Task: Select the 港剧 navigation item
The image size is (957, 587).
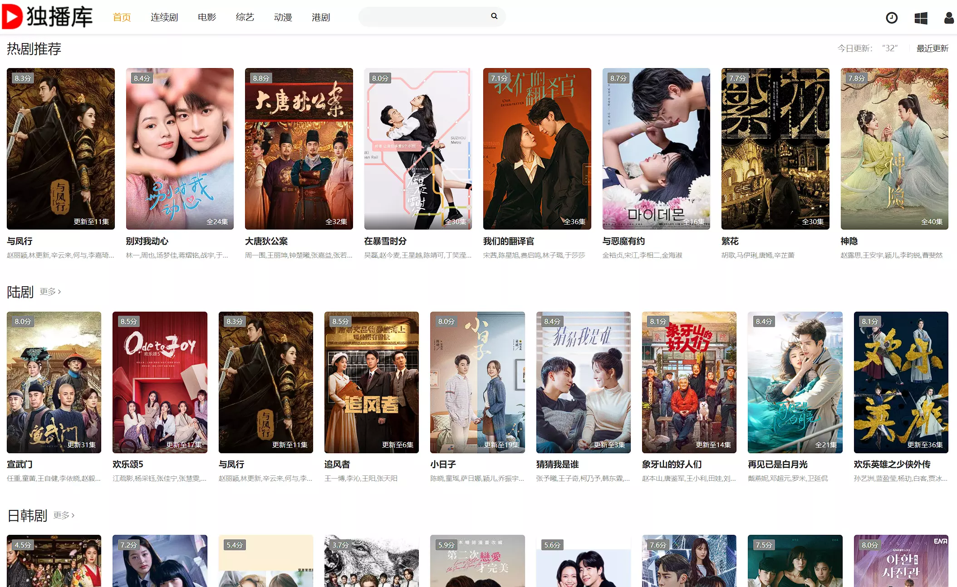Action: 321,17
